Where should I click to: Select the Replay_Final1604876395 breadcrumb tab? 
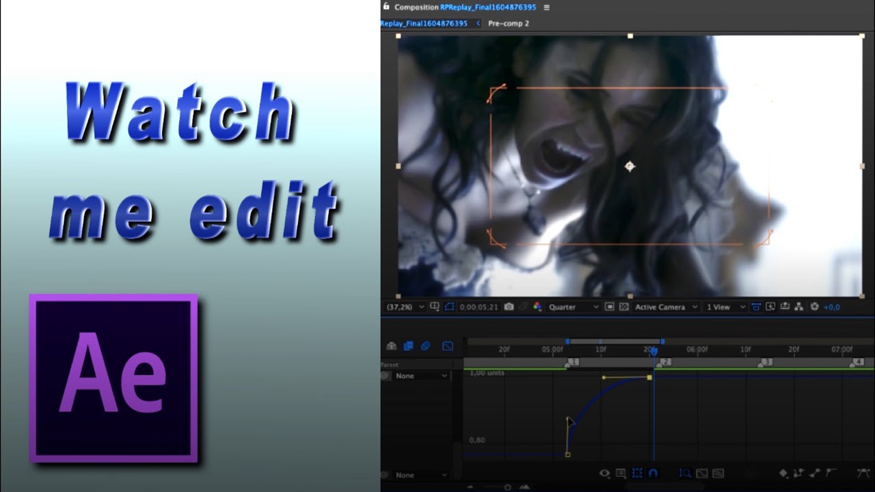(424, 23)
